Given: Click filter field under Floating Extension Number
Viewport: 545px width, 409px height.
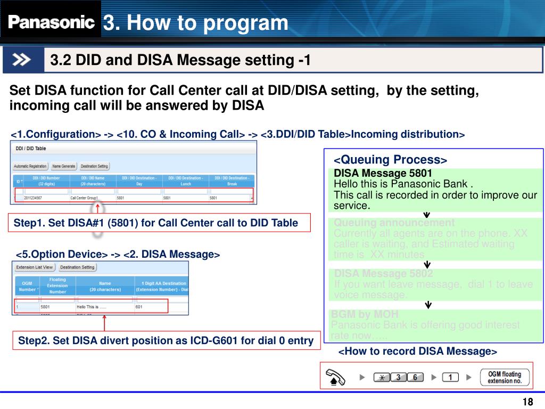Looking at the screenshot, I should point(57,299).
